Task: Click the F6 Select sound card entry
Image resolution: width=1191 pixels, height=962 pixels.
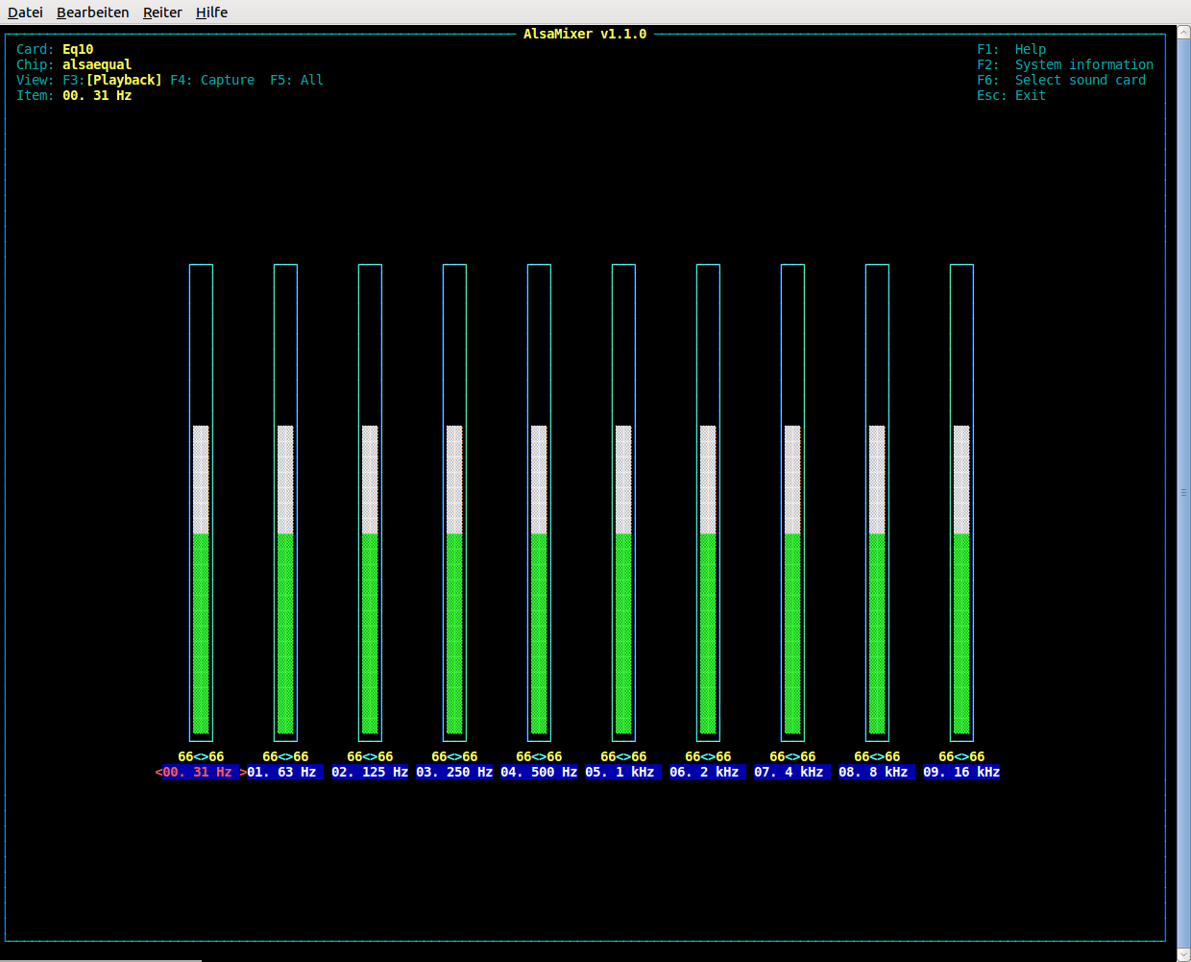Action: [x=1061, y=80]
